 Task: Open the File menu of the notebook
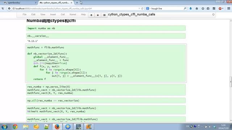(x=24, y=14)
